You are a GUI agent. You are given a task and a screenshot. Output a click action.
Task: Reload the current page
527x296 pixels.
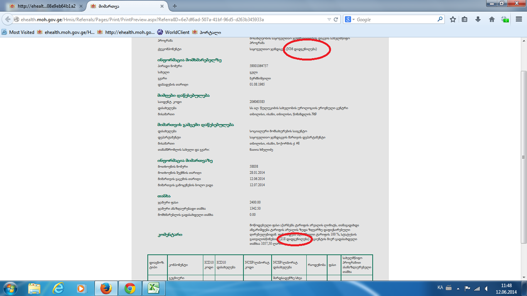pyautogui.click(x=336, y=19)
